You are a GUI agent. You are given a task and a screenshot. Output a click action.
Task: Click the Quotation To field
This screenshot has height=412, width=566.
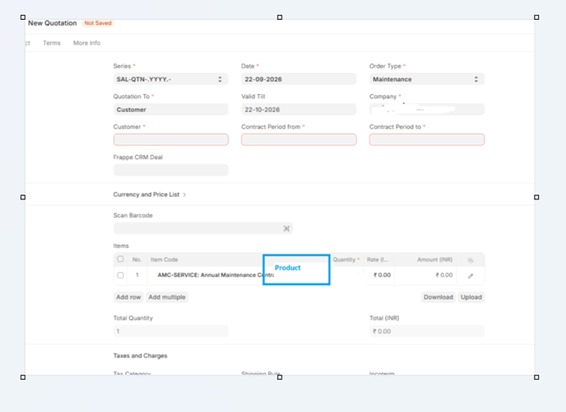(x=171, y=110)
